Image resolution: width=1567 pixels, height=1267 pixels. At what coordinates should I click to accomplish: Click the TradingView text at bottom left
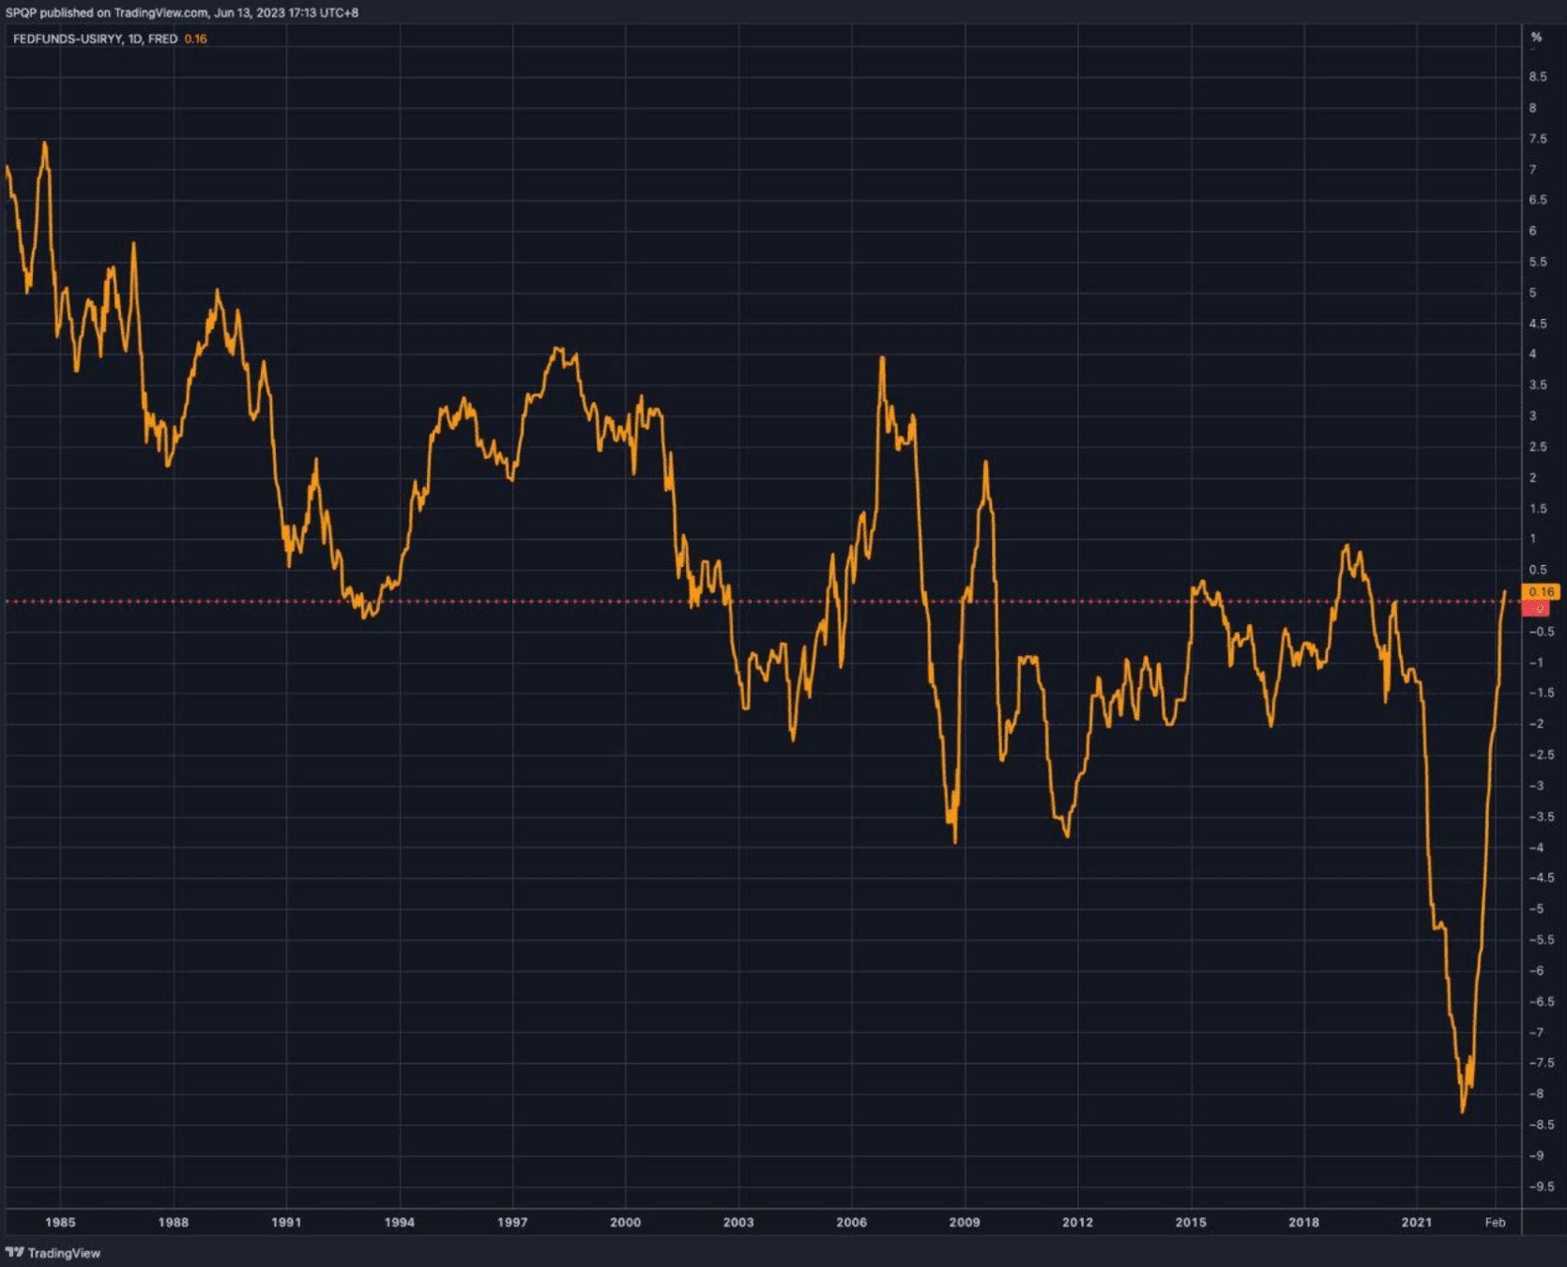coord(64,1253)
